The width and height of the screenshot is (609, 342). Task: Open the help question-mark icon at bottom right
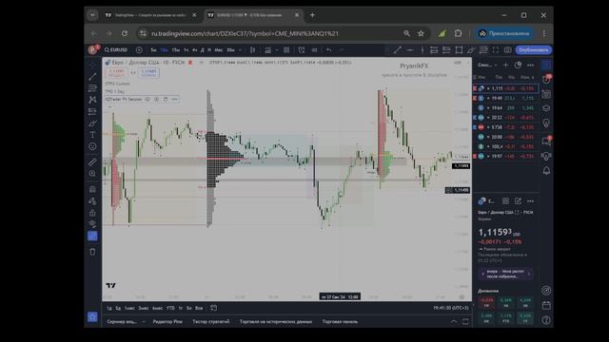[546, 320]
